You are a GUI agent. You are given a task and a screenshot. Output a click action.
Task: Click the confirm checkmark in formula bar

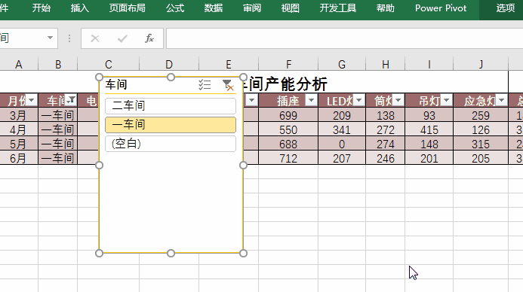pyautogui.click(x=122, y=38)
